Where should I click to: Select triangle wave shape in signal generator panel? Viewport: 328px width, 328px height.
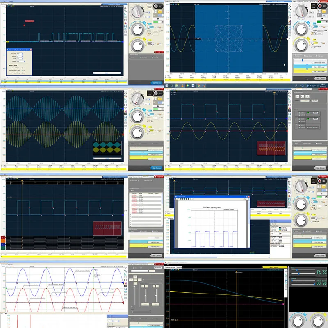click(x=302, y=96)
